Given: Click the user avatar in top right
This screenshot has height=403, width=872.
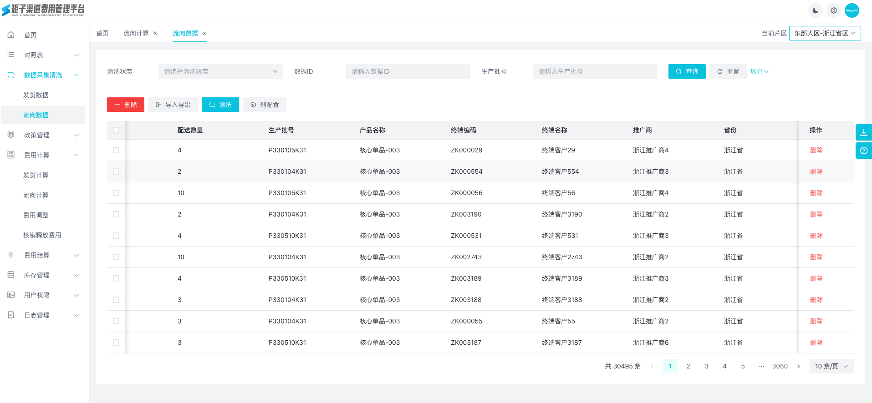Looking at the screenshot, I should pyautogui.click(x=852, y=10).
